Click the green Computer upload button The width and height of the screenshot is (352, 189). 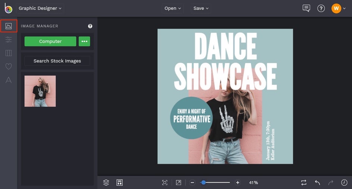[50, 41]
